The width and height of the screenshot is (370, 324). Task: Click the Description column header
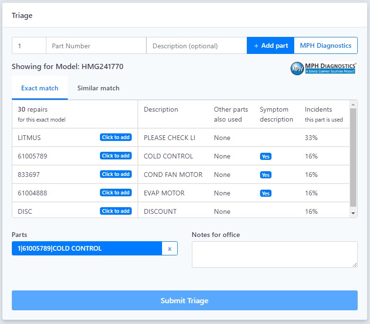[161, 109]
